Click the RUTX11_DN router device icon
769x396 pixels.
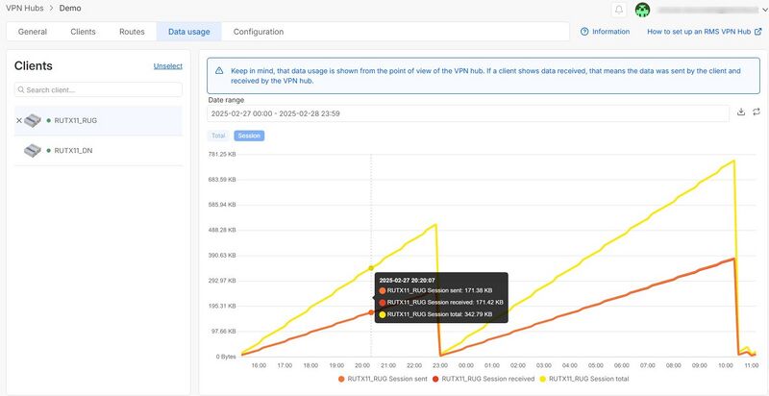(x=33, y=151)
